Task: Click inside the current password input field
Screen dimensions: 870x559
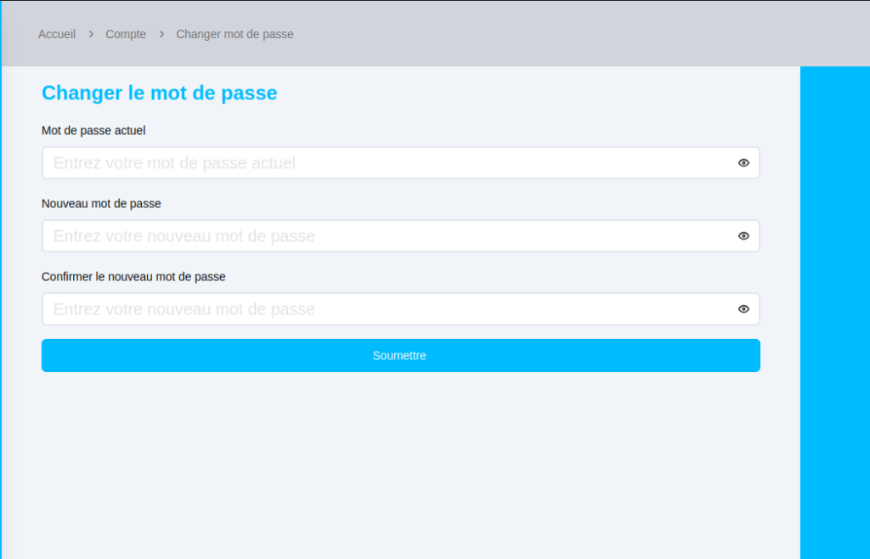Action: 340,162
